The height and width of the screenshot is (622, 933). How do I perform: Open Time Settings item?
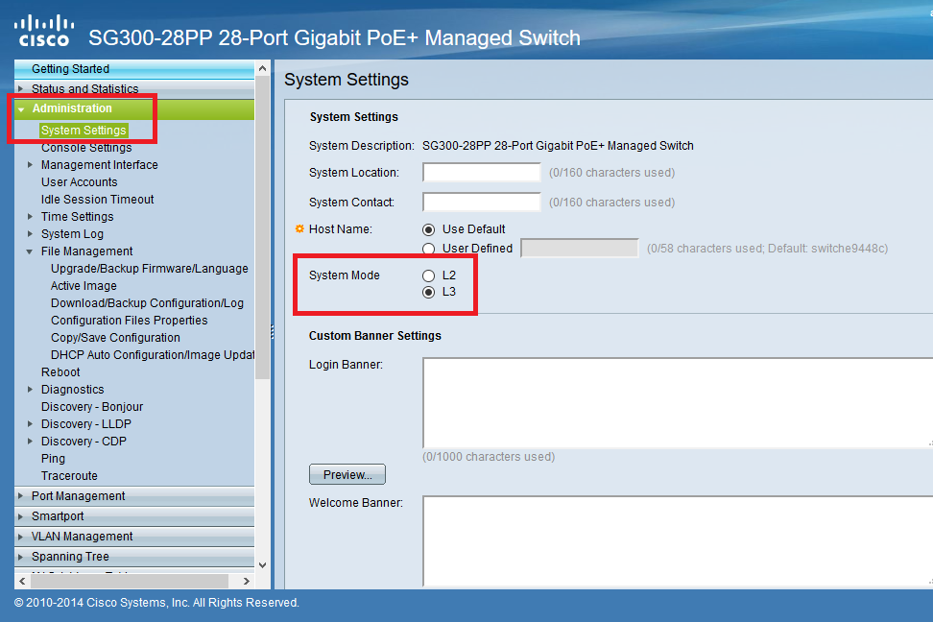[x=78, y=217]
